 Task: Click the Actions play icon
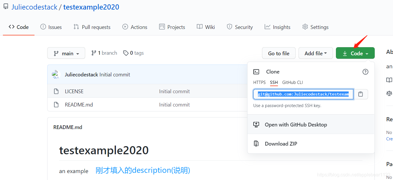(125, 27)
